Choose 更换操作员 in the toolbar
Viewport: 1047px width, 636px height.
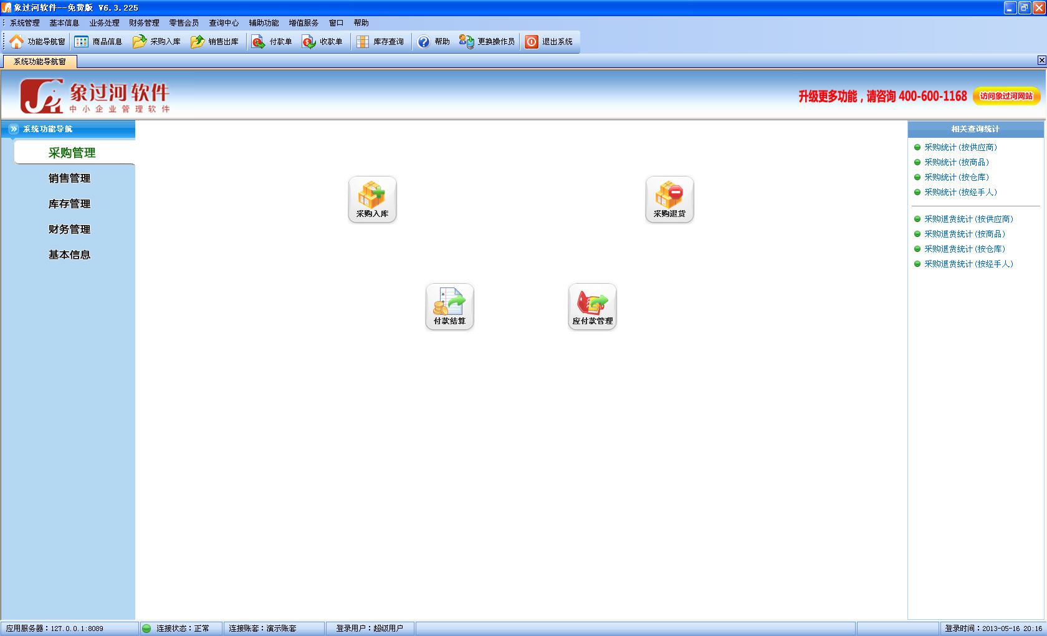pos(487,42)
